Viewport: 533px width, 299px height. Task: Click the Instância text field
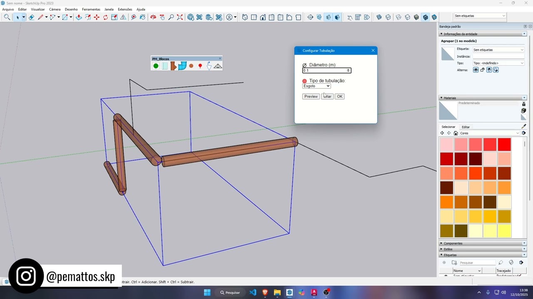point(498,56)
